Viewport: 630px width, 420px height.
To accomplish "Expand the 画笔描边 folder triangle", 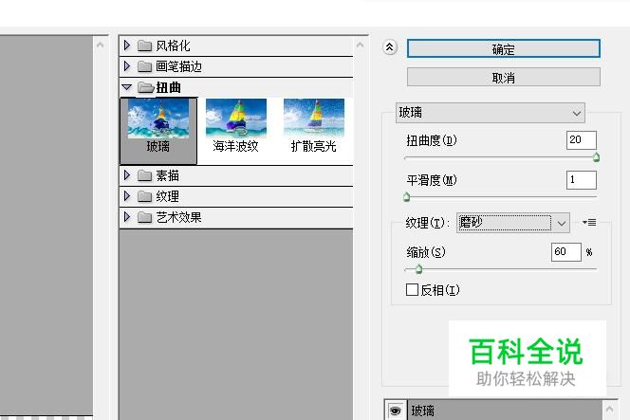I will pos(127,65).
